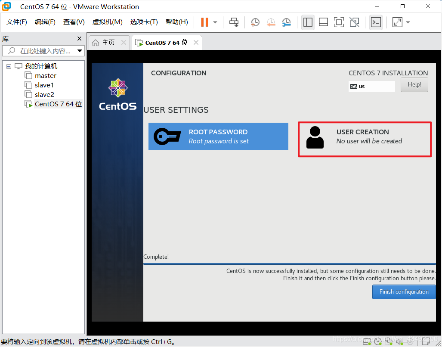
Task: Select the slave1 virtual machine
Action: point(44,85)
